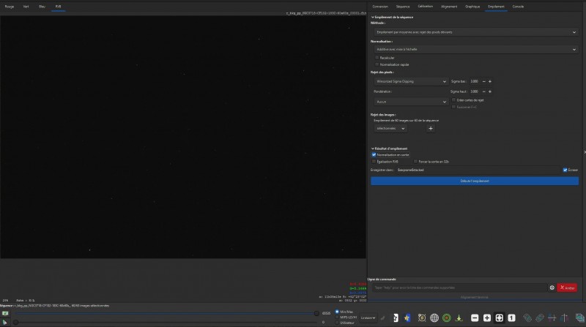Viewport: 586px width, 327px height.
Task: Switch to the Alignement tab
Action: click(x=449, y=7)
